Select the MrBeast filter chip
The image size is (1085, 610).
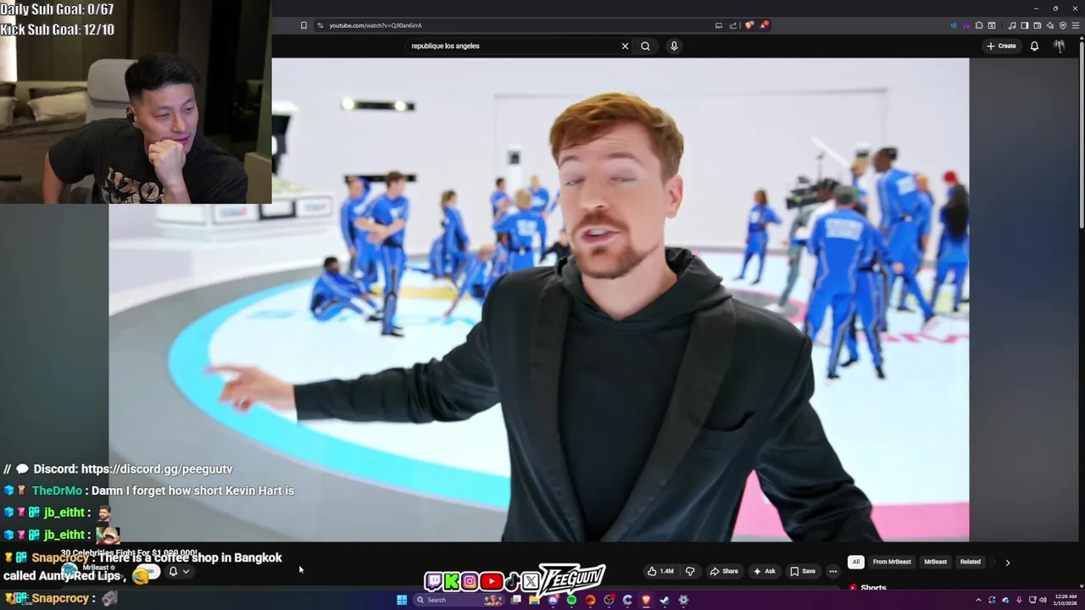click(x=935, y=562)
